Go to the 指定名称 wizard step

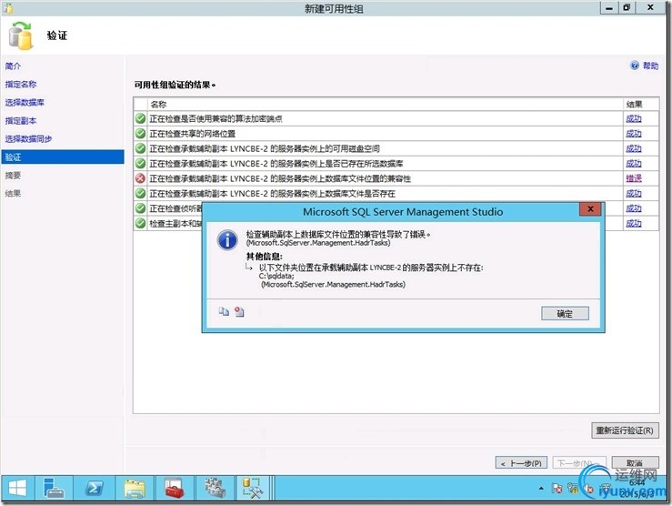pos(21,84)
